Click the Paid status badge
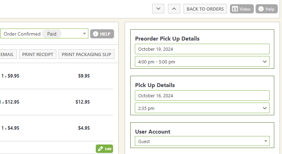The image size is (282, 154). (52, 34)
